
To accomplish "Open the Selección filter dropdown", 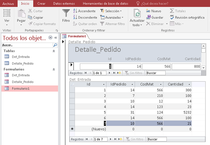I will (x=111, y=11).
